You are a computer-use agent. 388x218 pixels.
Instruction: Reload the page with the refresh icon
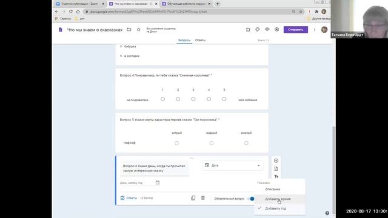click(x=71, y=12)
